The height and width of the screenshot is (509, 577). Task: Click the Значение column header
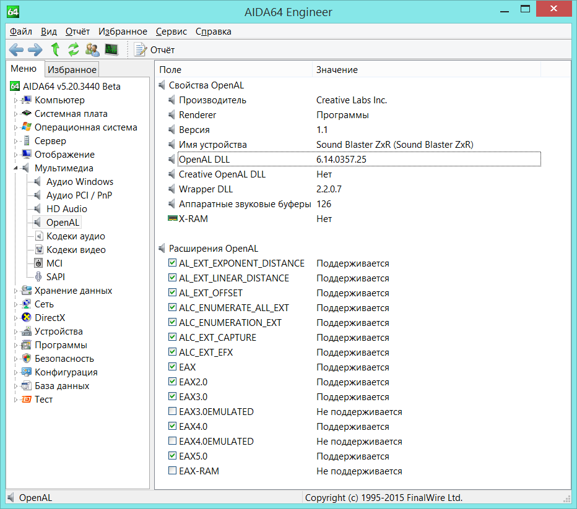(337, 70)
